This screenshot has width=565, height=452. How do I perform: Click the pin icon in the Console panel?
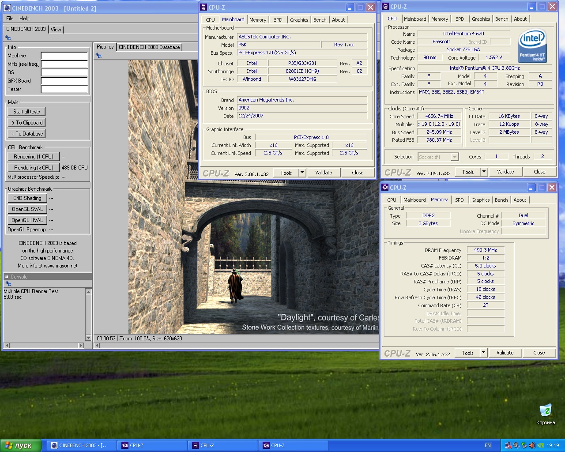point(8,284)
